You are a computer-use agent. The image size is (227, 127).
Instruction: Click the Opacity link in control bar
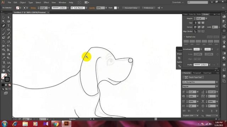coord(92,8)
